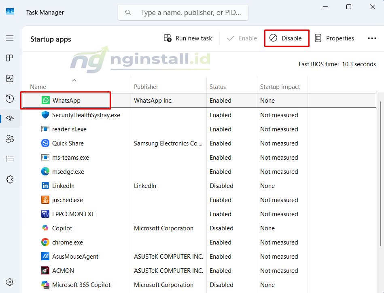
Task: Click the Copilot icon
Action: click(45, 228)
